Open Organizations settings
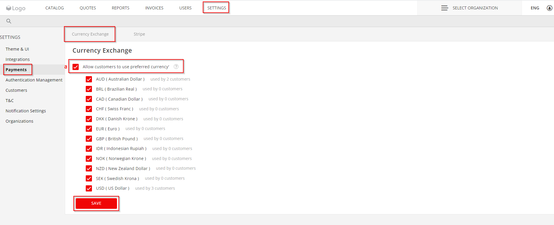554x225 pixels. (19, 121)
